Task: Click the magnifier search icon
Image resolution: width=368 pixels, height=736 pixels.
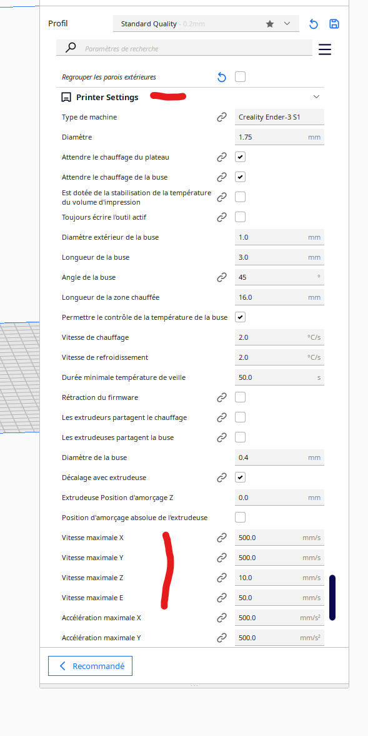Action: [71, 48]
